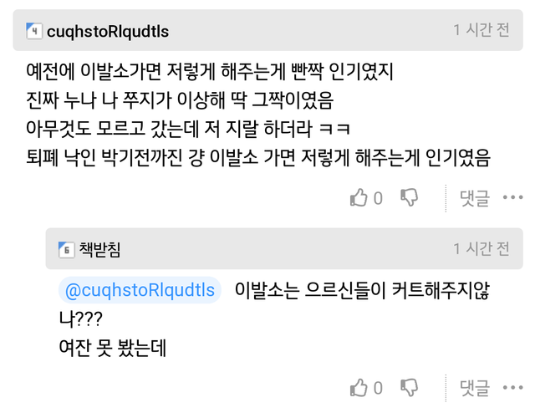Like the comment by cuqhstoRlqudtls
The height and width of the screenshot is (418, 535).
click(x=359, y=198)
